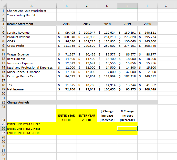The height and width of the screenshot is (160, 177).
Task: Click Gross Profit 2019 value 274,151
Action: coord(127,46)
